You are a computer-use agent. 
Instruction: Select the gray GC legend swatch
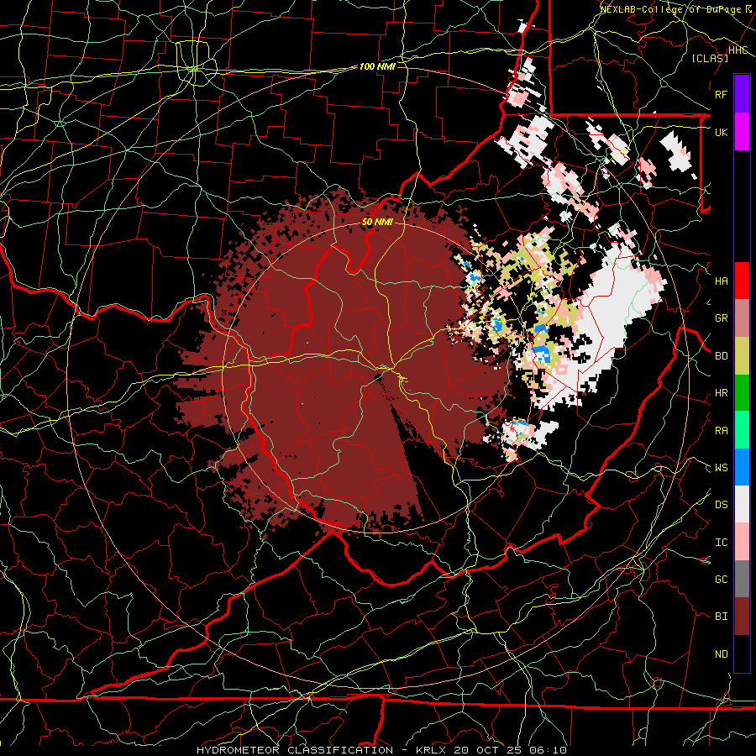coord(742,579)
